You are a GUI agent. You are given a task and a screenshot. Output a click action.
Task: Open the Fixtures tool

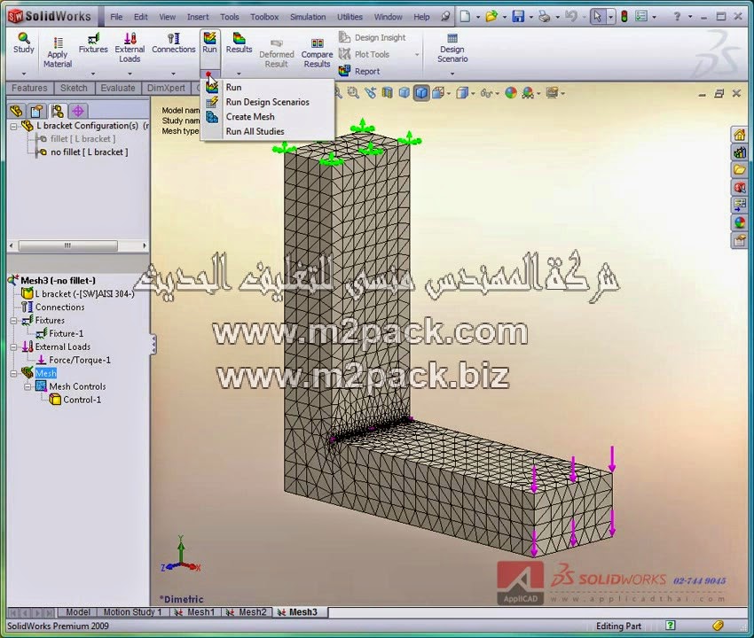(93, 43)
